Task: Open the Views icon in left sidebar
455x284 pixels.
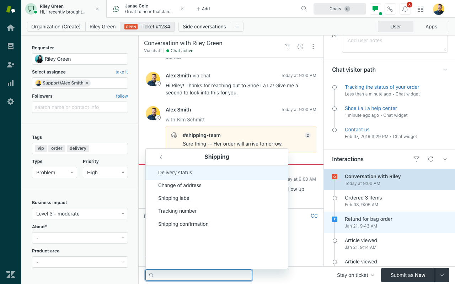Action: click(x=11, y=46)
